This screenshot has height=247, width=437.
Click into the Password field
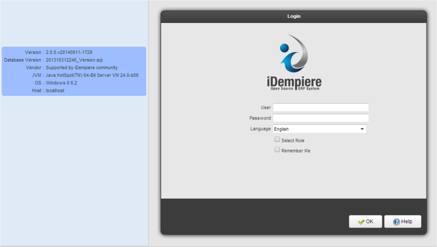pyautogui.click(x=321, y=118)
